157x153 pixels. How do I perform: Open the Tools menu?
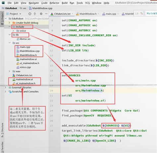click(79, 3)
